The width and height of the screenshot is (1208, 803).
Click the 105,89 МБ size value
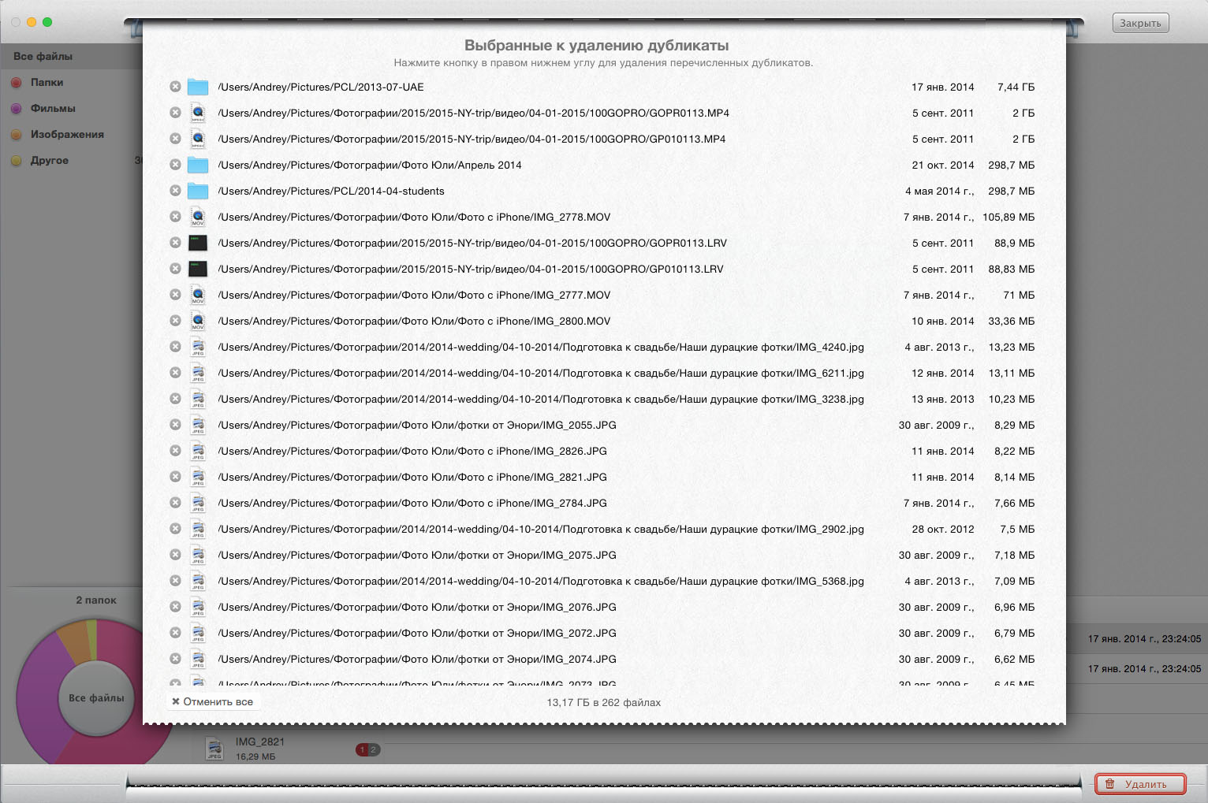pyautogui.click(x=1009, y=217)
